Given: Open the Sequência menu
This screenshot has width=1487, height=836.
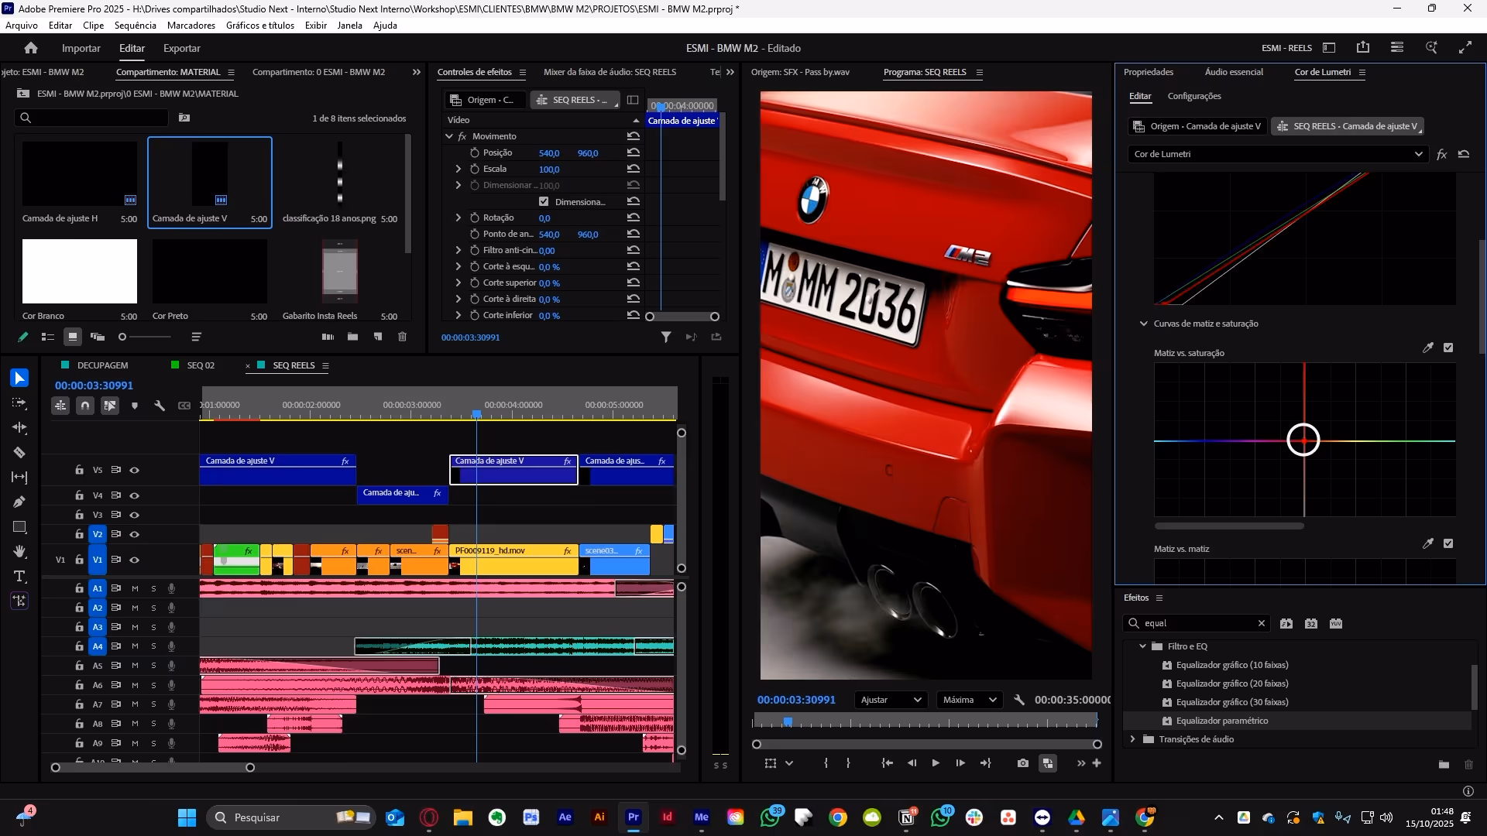Looking at the screenshot, I should pyautogui.click(x=135, y=26).
